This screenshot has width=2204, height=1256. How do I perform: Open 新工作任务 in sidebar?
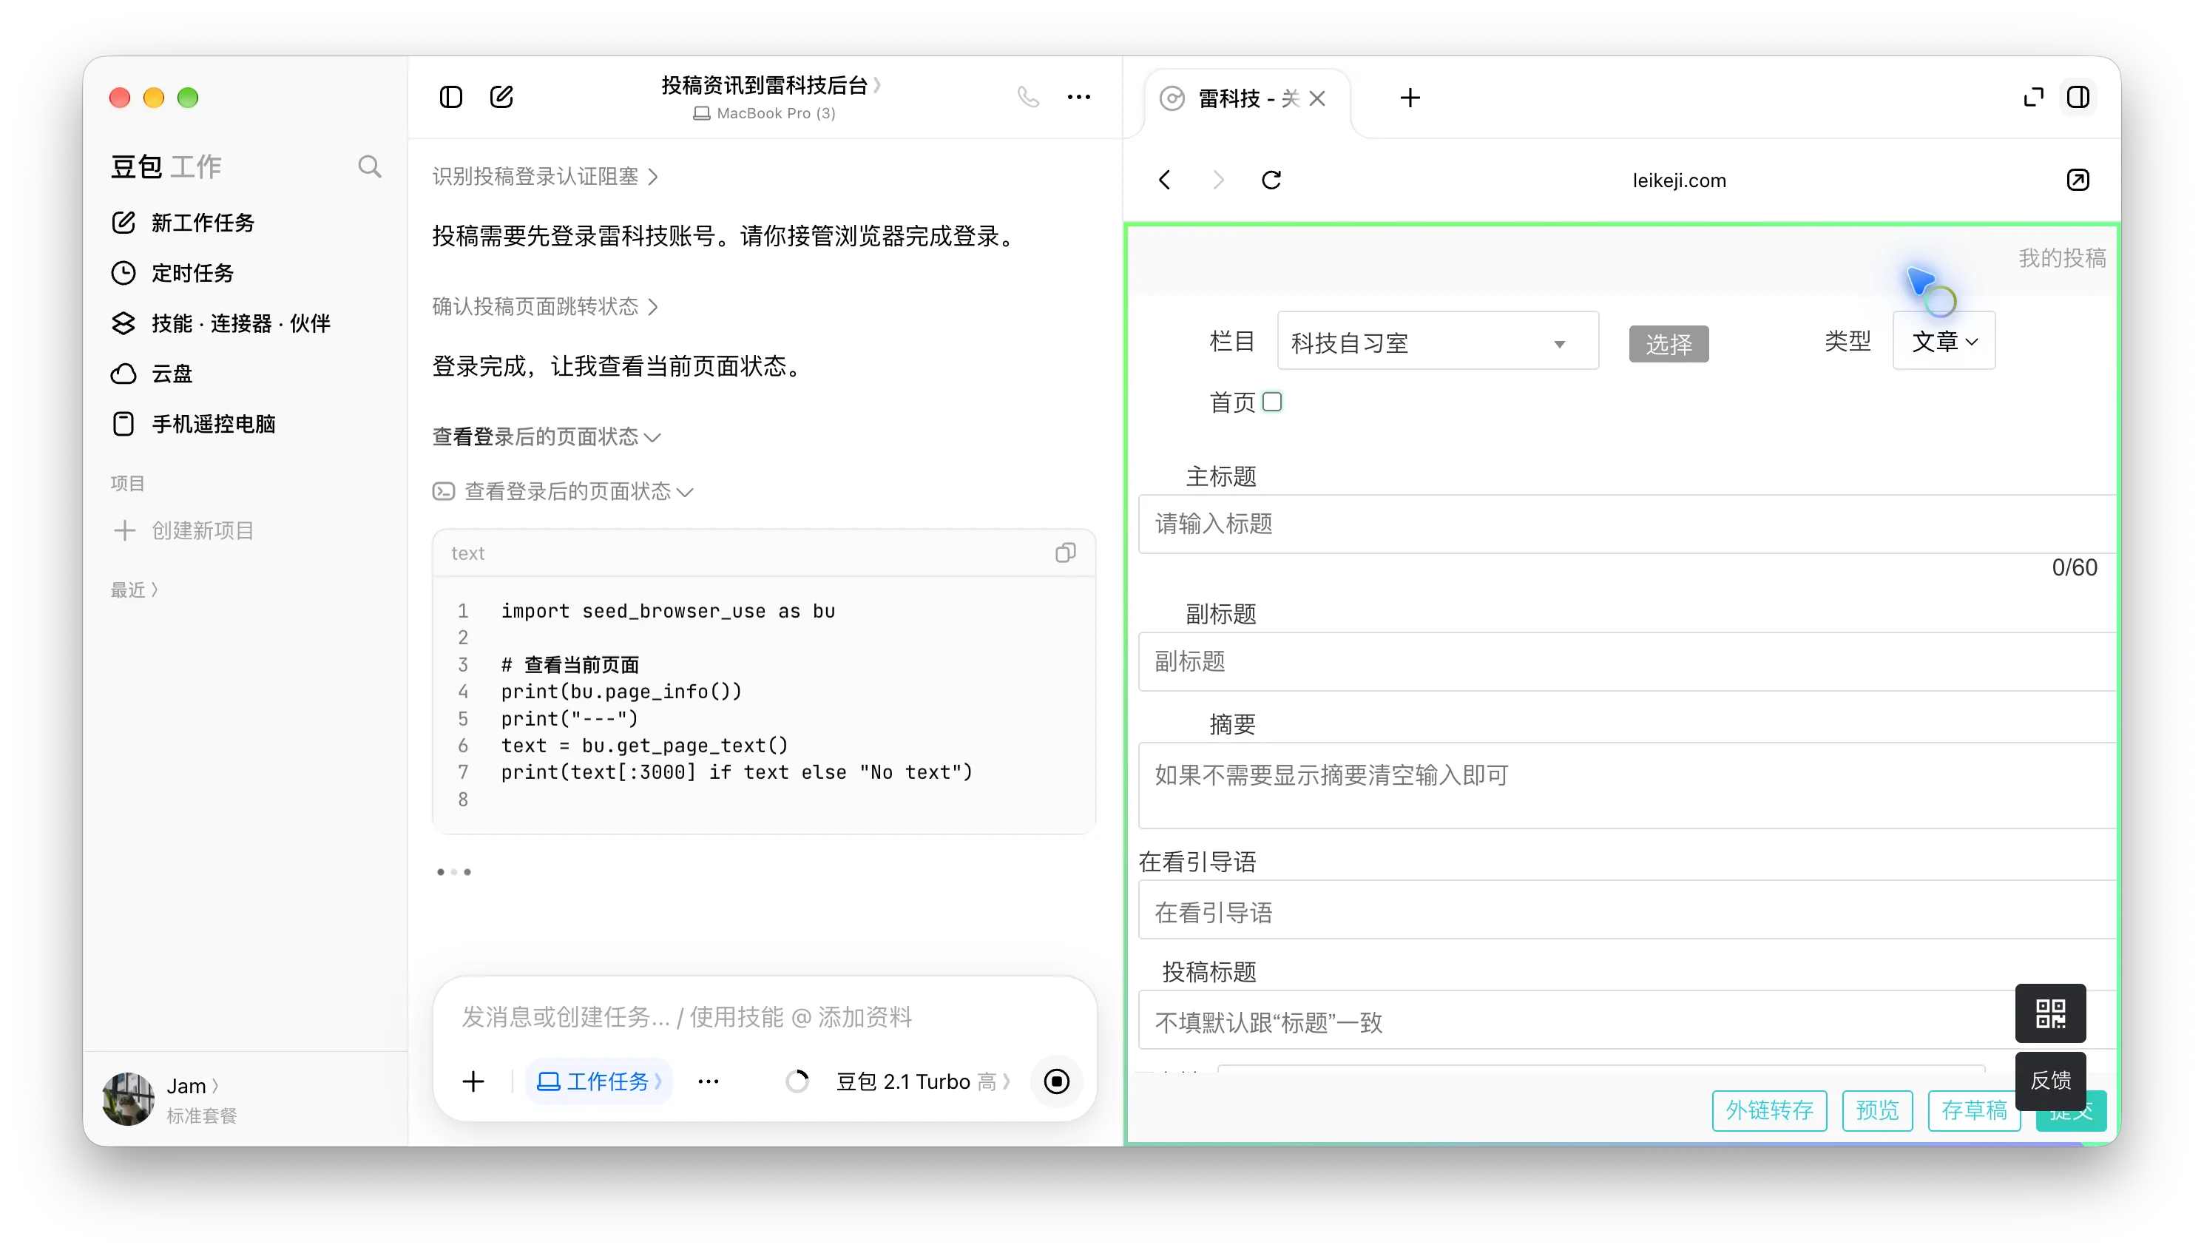point(183,223)
